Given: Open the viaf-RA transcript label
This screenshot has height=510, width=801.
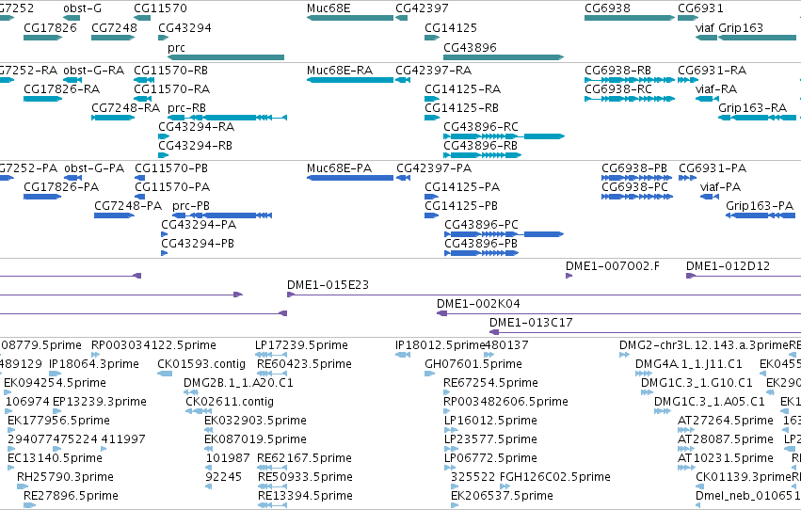Looking at the screenshot, I should 716,89.
